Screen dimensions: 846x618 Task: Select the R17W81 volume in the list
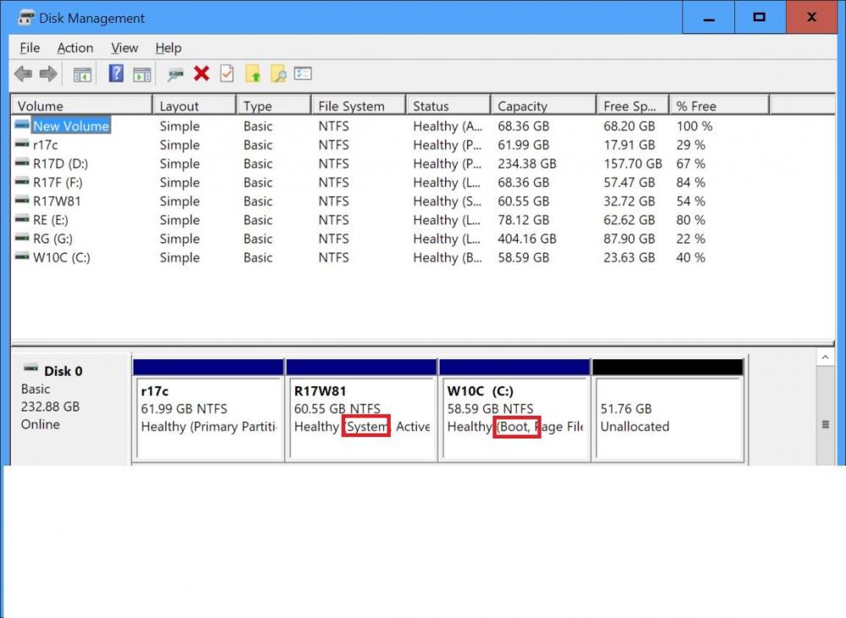[x=57, y=201]
